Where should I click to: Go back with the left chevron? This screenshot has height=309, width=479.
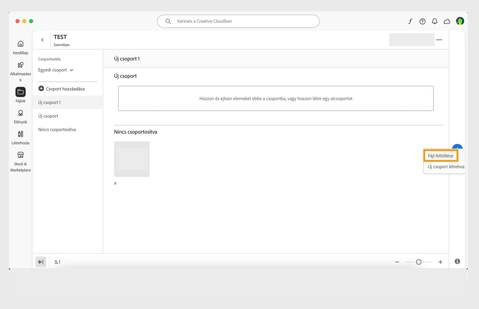coord(42,40)
